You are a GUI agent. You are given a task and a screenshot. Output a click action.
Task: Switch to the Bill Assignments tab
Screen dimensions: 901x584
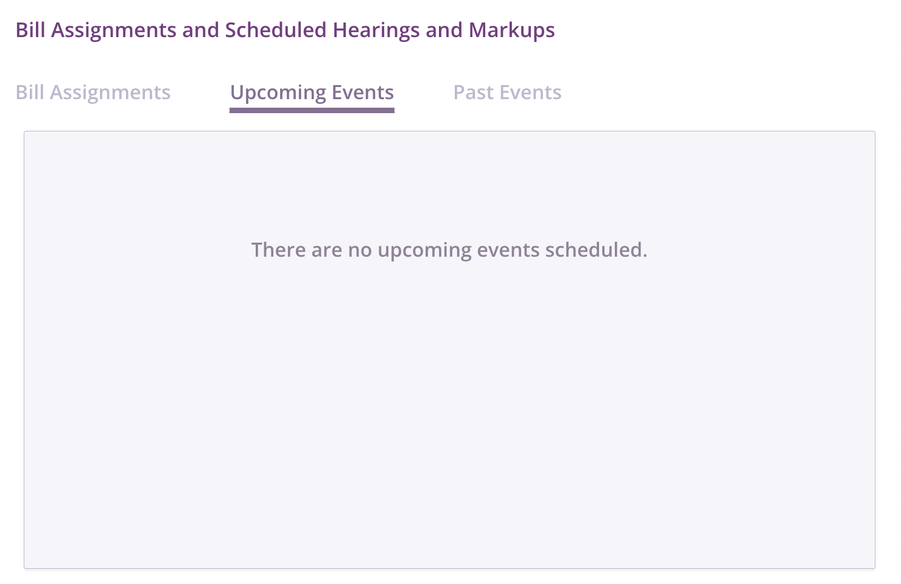[93, 92]
